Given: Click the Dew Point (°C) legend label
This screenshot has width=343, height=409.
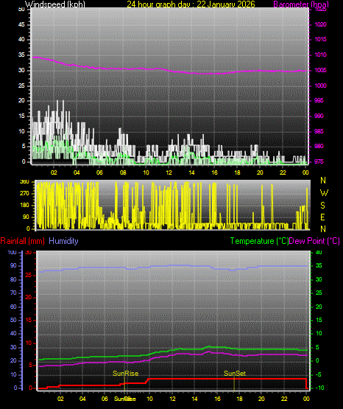Looking at the screenshot, I should pyautogui.click(x=314, y=241).
